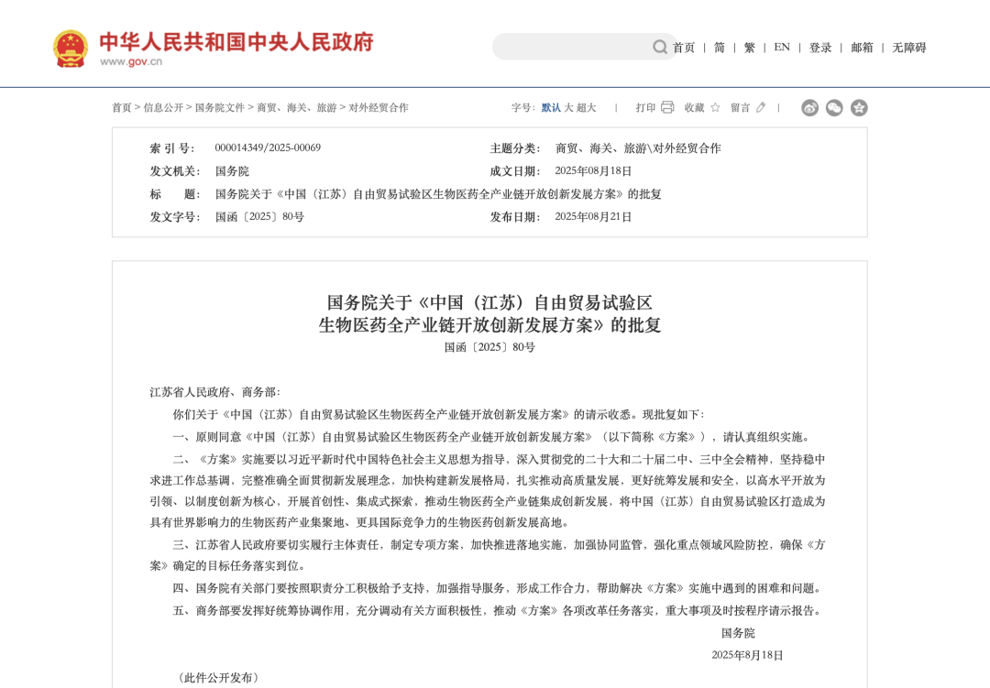The width and height of the screenshot is (990, 688).
Task: Click the search magnifier icon
Action: pos(660,48)
